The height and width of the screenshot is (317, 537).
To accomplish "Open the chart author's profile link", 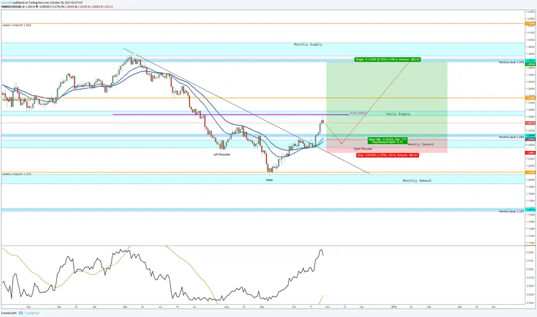I will [6, 2].
